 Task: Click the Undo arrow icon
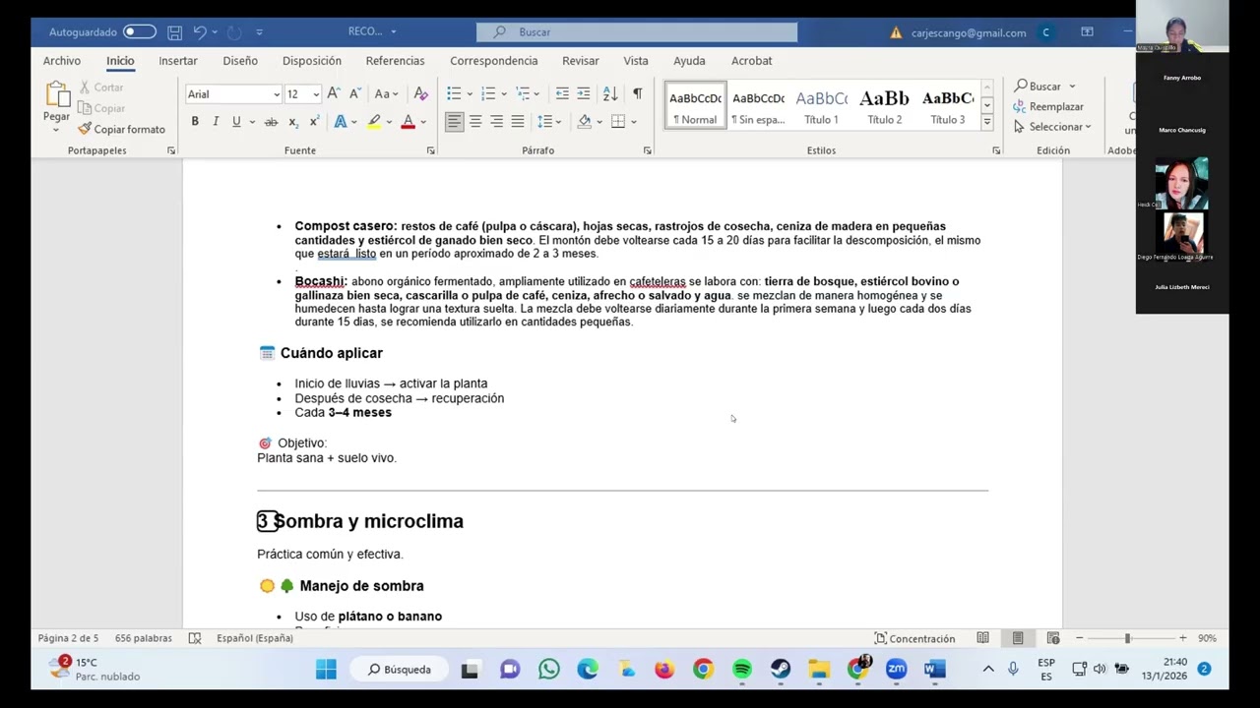point(200,32)
